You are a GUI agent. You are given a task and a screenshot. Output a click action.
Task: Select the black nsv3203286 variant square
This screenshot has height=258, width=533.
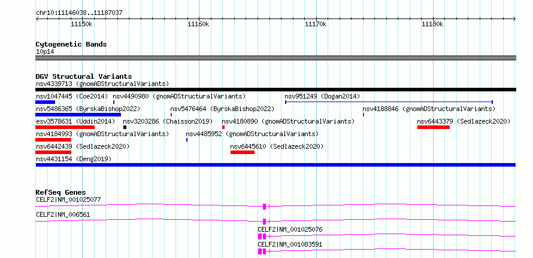tap(125, 127)
